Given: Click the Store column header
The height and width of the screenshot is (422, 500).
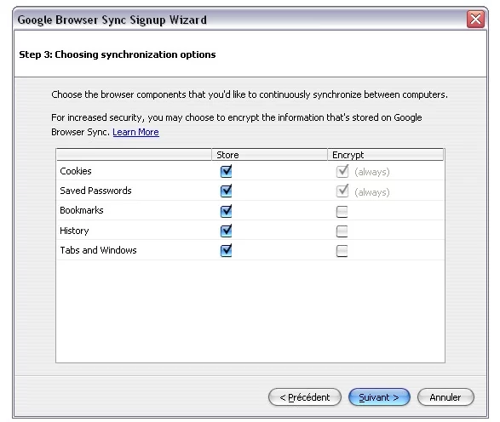Looking at the screenshot, I should (x=269, y=155).
